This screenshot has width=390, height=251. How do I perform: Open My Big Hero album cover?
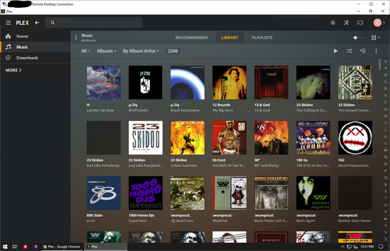[229, 83]
